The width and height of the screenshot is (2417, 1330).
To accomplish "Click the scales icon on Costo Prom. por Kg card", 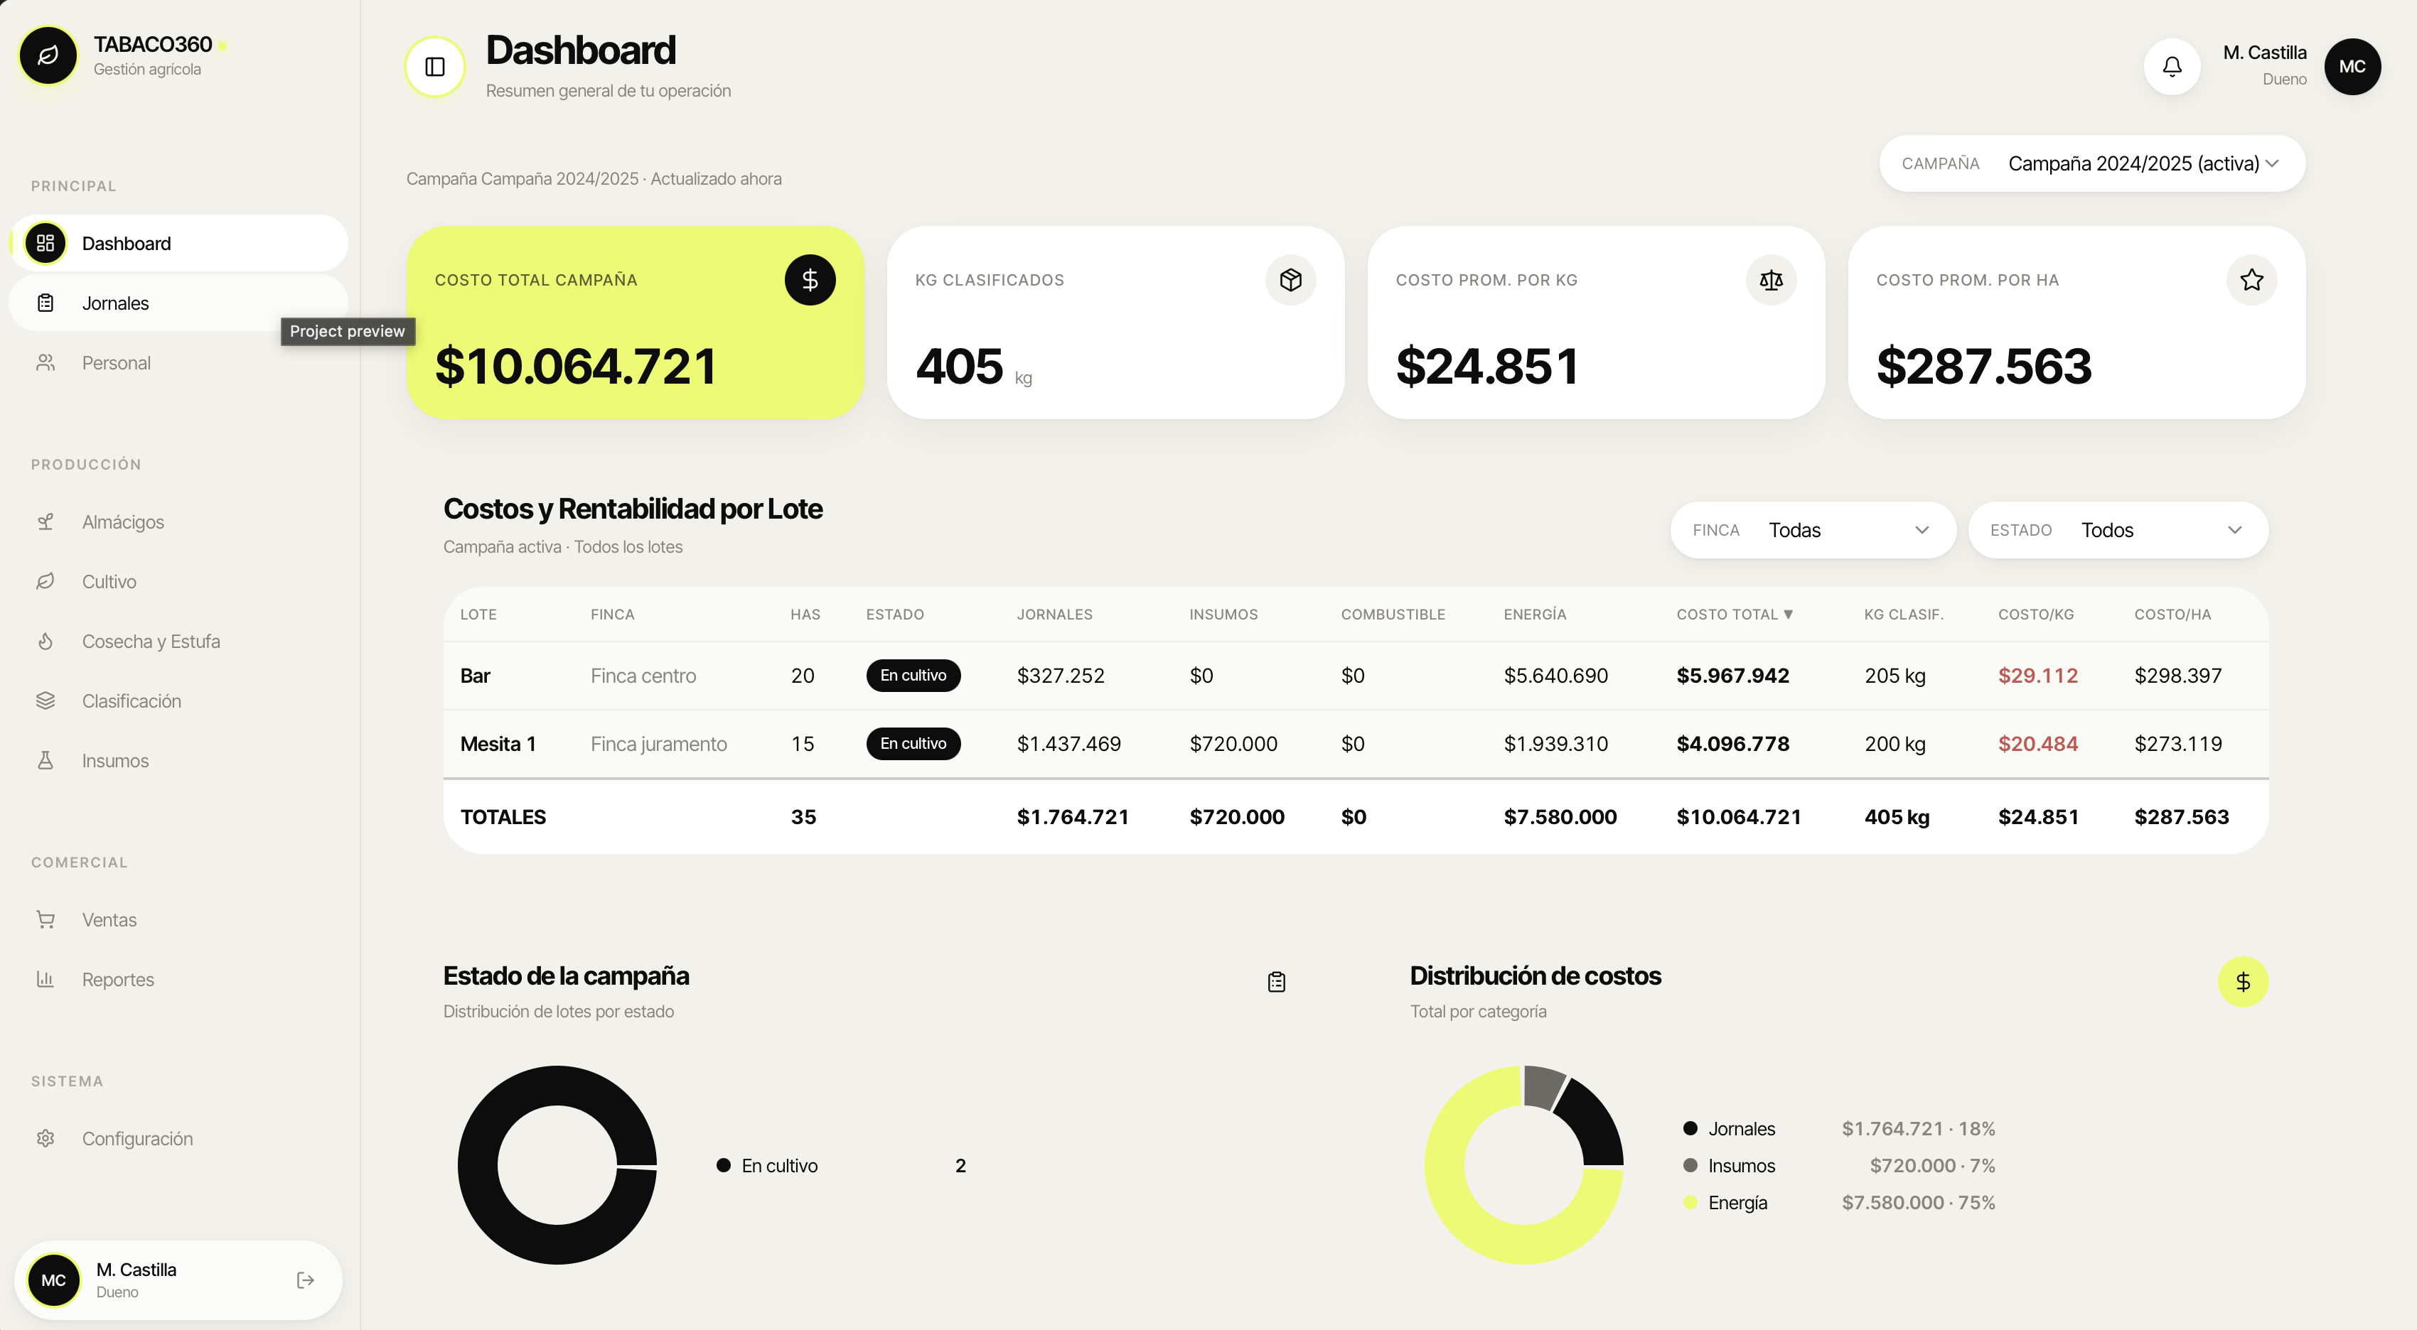I will [1771, 279].
